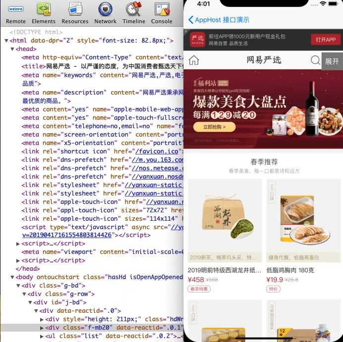Expand the div class f-mb20 node
Image resolution: width=343 pixels, height=342 pixels.
[x=42, y=328]
